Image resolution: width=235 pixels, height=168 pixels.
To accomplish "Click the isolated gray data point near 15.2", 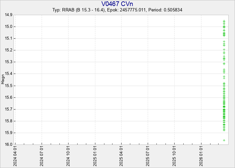I will tap(224, 50).
